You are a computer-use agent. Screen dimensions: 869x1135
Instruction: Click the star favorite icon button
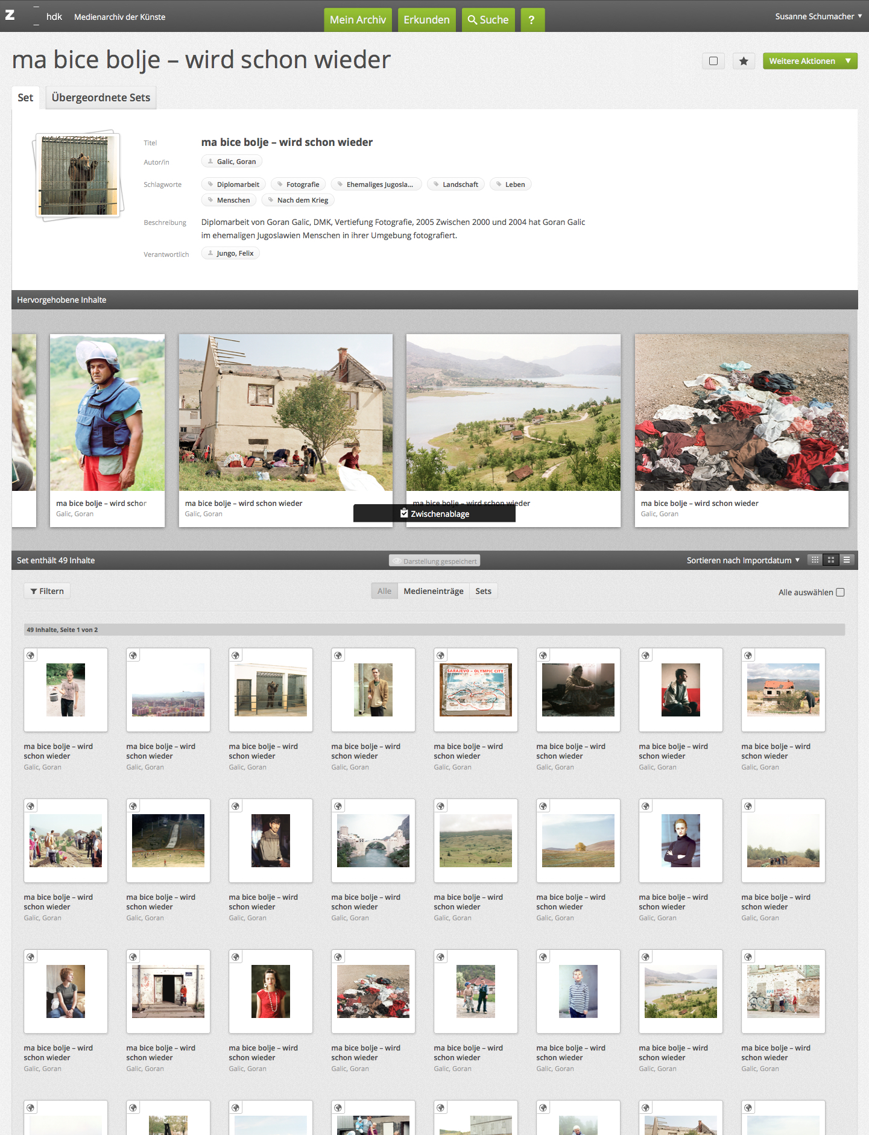(x=744, y=61)
